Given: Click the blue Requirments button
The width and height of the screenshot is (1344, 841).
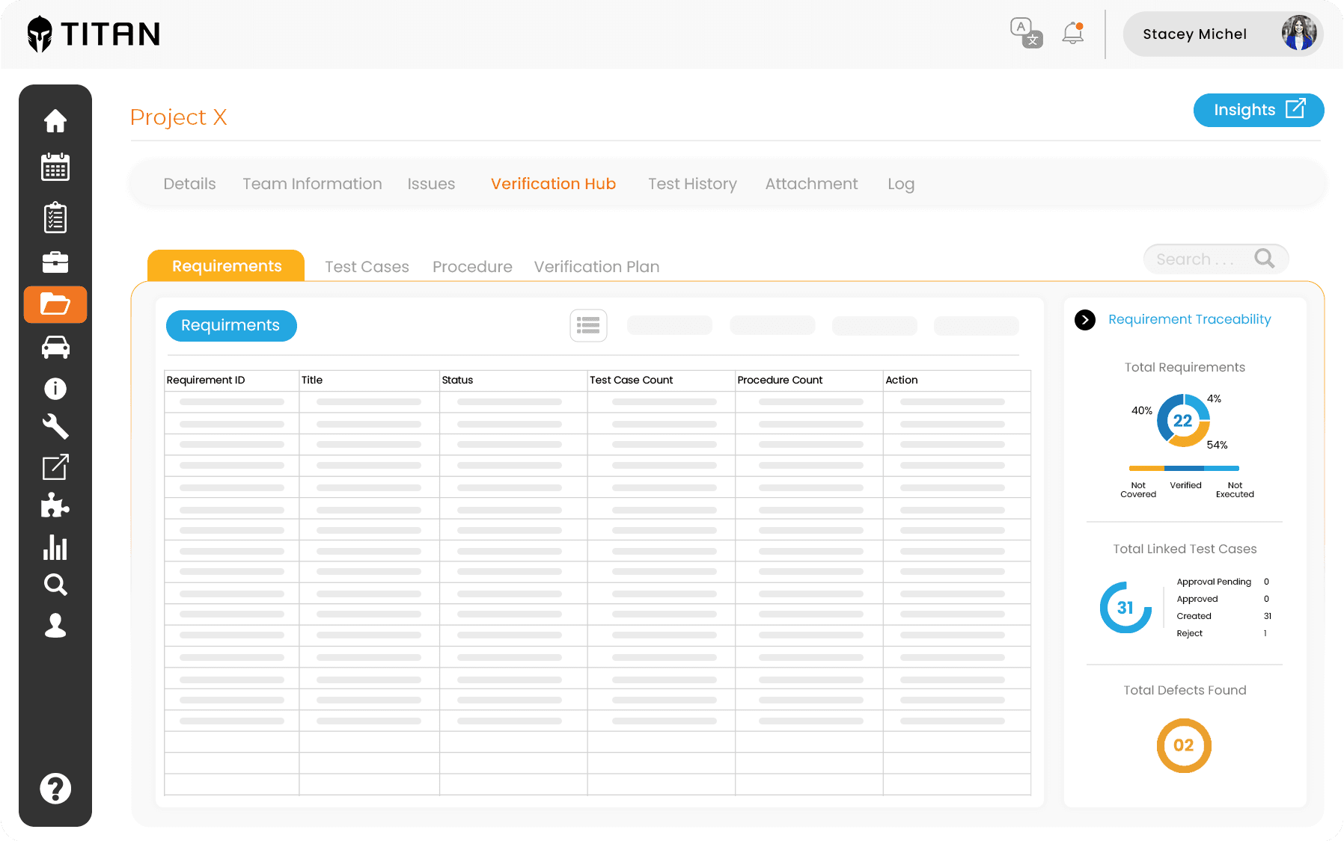Looking at the screenshot, I should pos(230,325).
